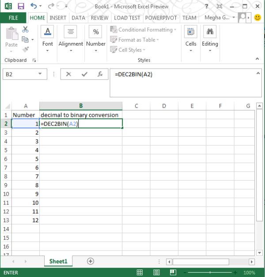The image size is (265, 277).
Task: Select column C header
Action: pos(136,106)
